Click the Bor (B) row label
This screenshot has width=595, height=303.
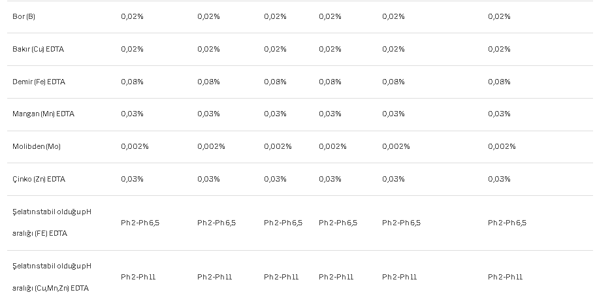coord(24,17)
